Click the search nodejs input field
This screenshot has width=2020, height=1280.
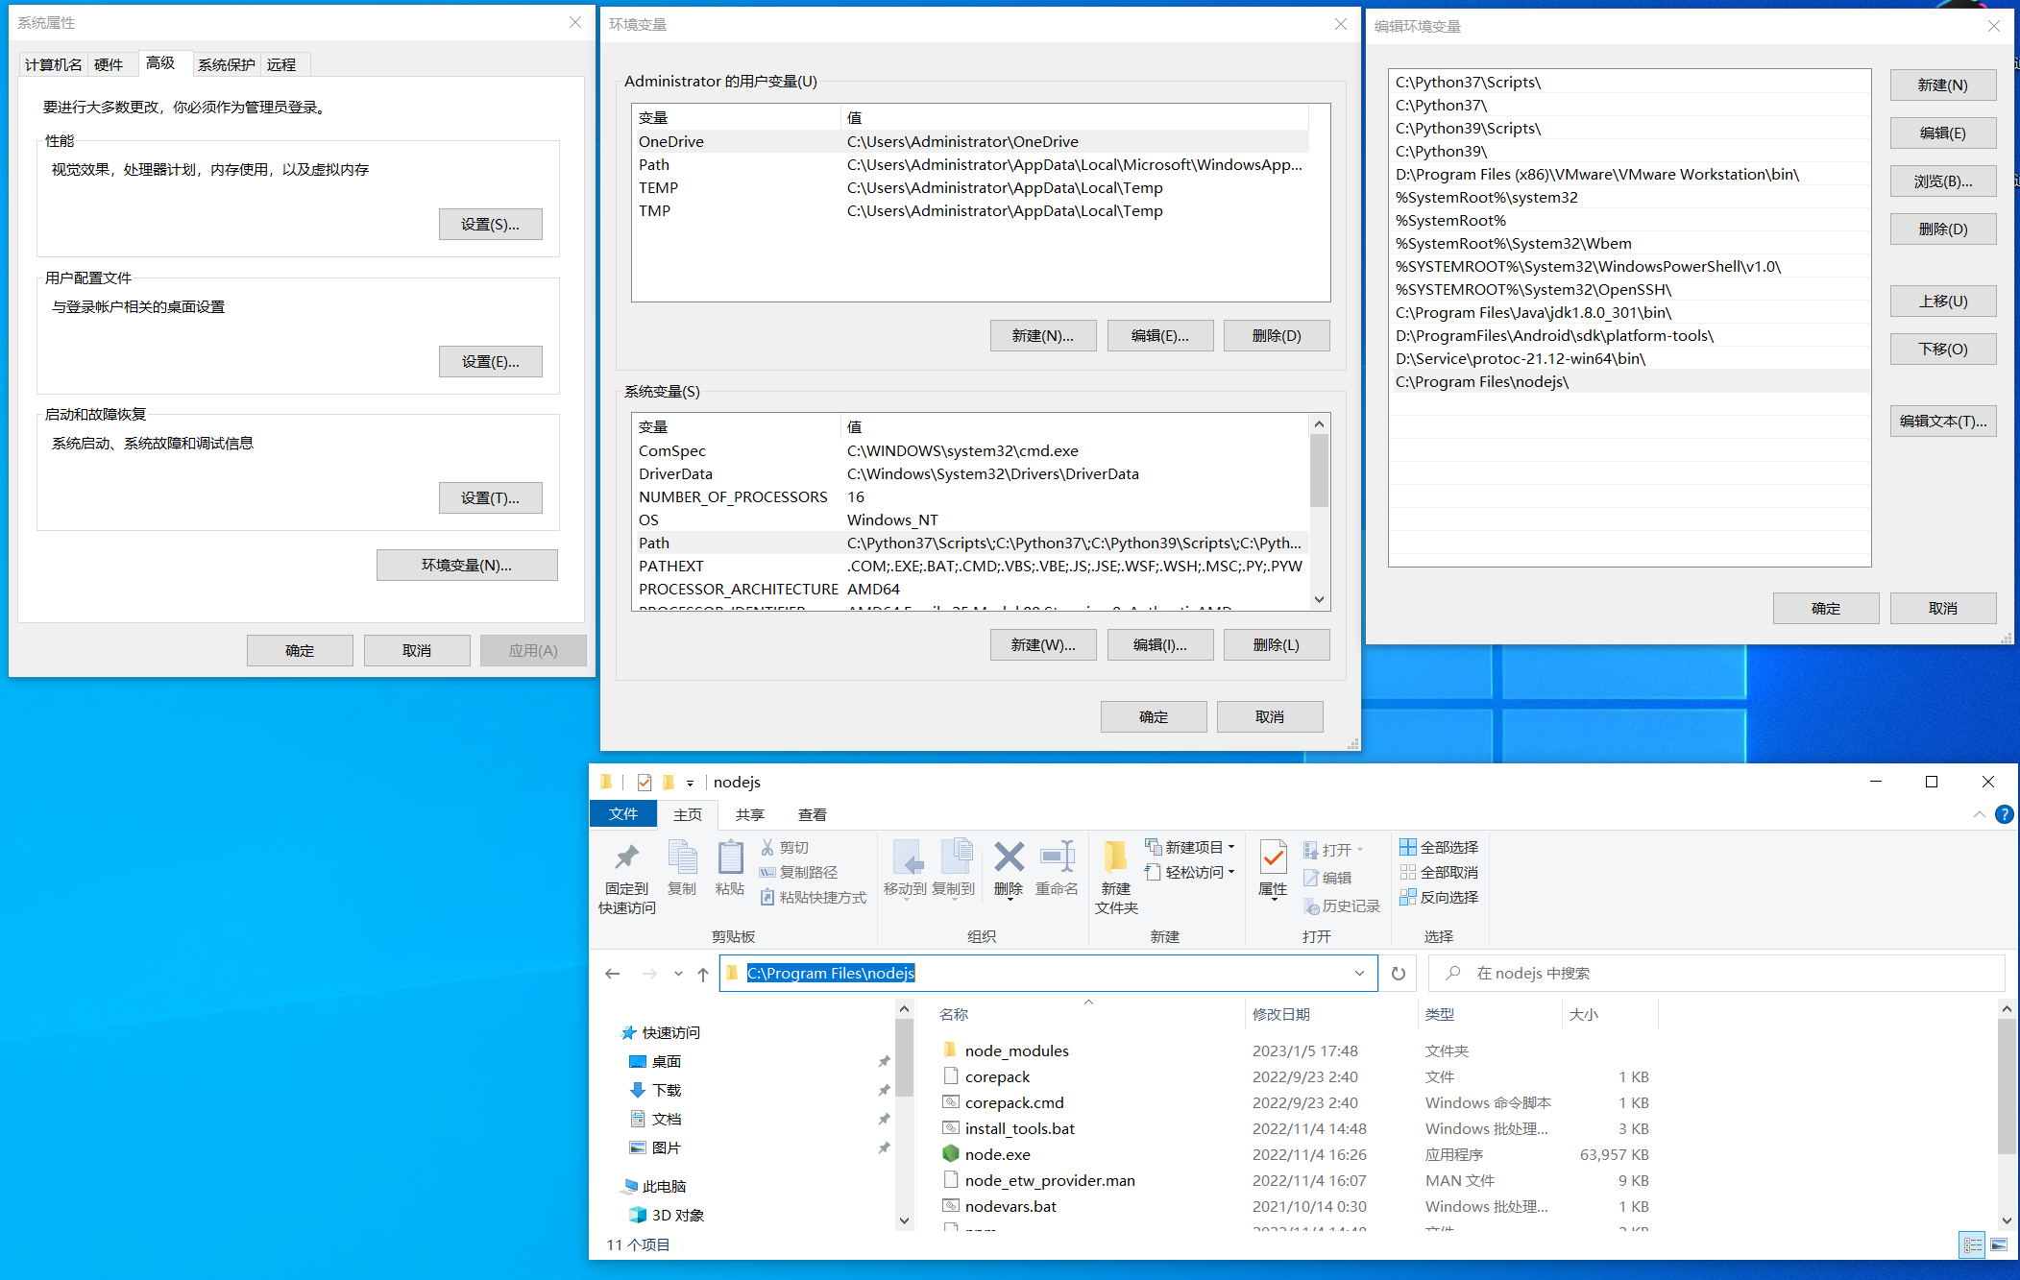pyautogui.click(x=1717, y=973)
